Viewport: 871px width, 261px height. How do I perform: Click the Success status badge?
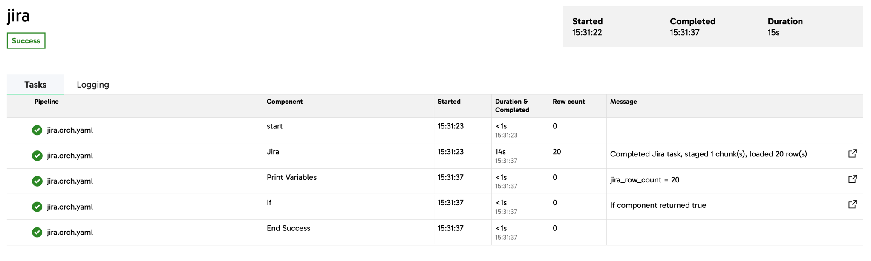click(26, 41)
